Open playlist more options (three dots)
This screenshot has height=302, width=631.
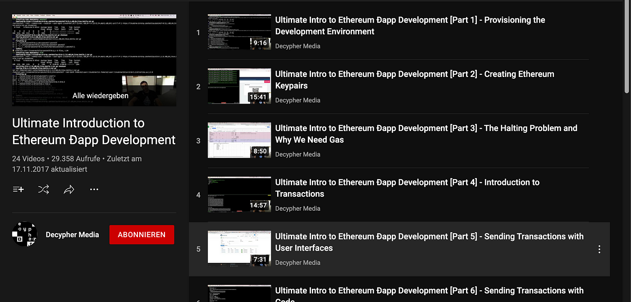click(x=94, y=189)
